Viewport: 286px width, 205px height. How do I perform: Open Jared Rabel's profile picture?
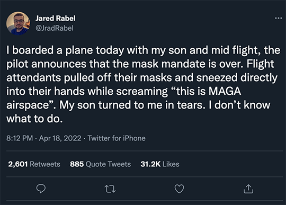[18, 23]
